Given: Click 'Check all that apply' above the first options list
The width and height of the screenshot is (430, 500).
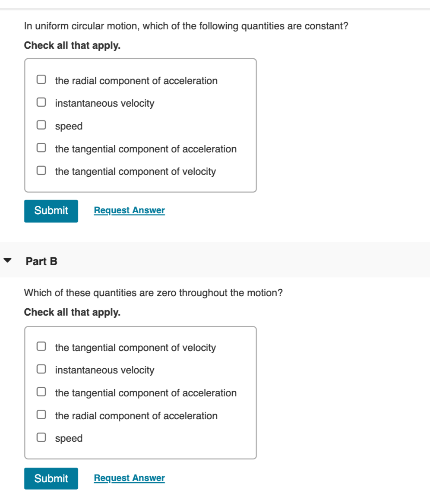Looking at the screenshot, I should click(72, 45).
